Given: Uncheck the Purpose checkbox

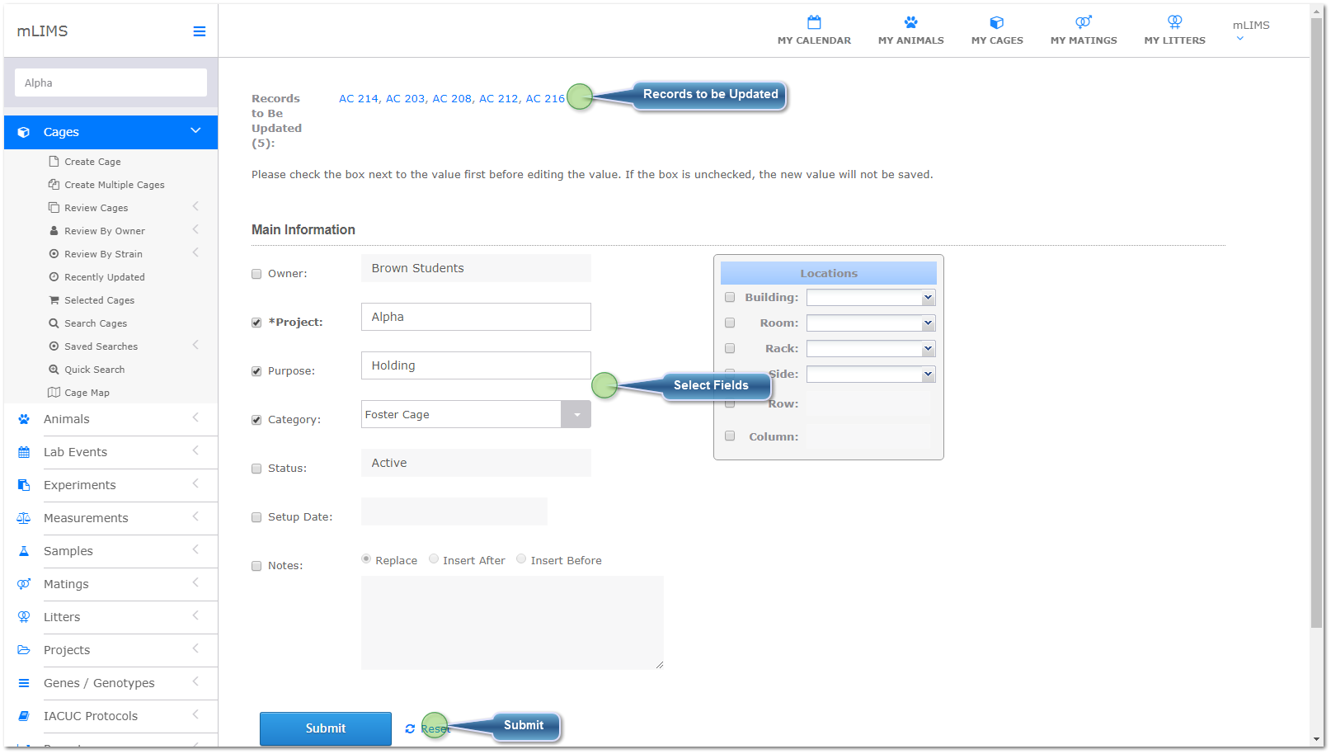Looking at the screenshot, I should [256, 371].
